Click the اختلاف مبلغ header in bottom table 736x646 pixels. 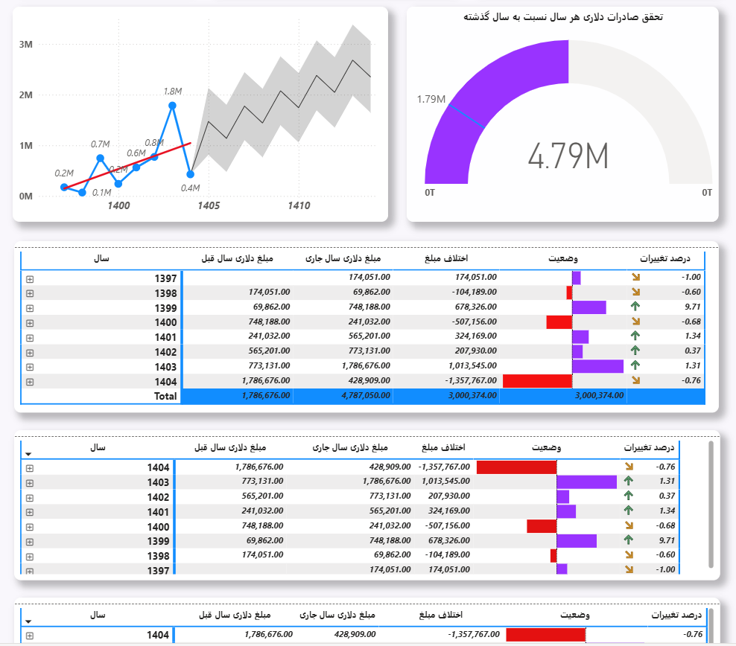tap(441, 615)
